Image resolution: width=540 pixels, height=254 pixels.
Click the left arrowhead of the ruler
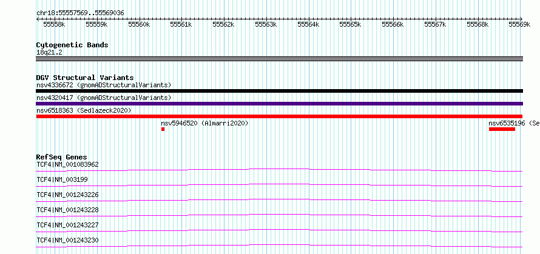[x=38, y=19]
